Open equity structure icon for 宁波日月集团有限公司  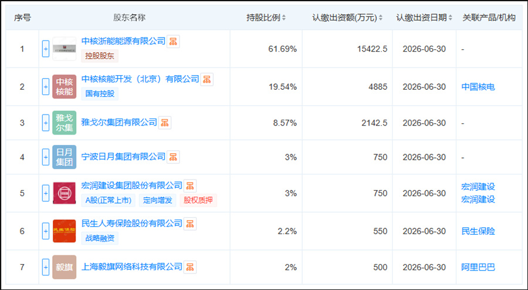173,157
